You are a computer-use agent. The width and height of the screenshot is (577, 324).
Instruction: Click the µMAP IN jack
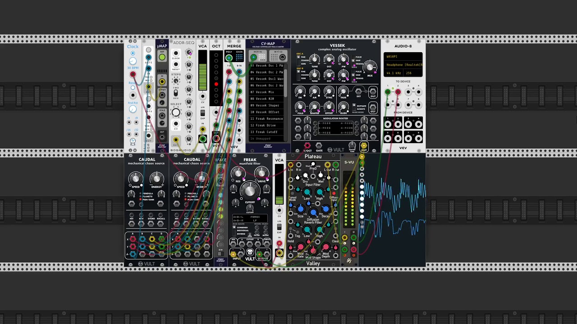click(162, 81)
